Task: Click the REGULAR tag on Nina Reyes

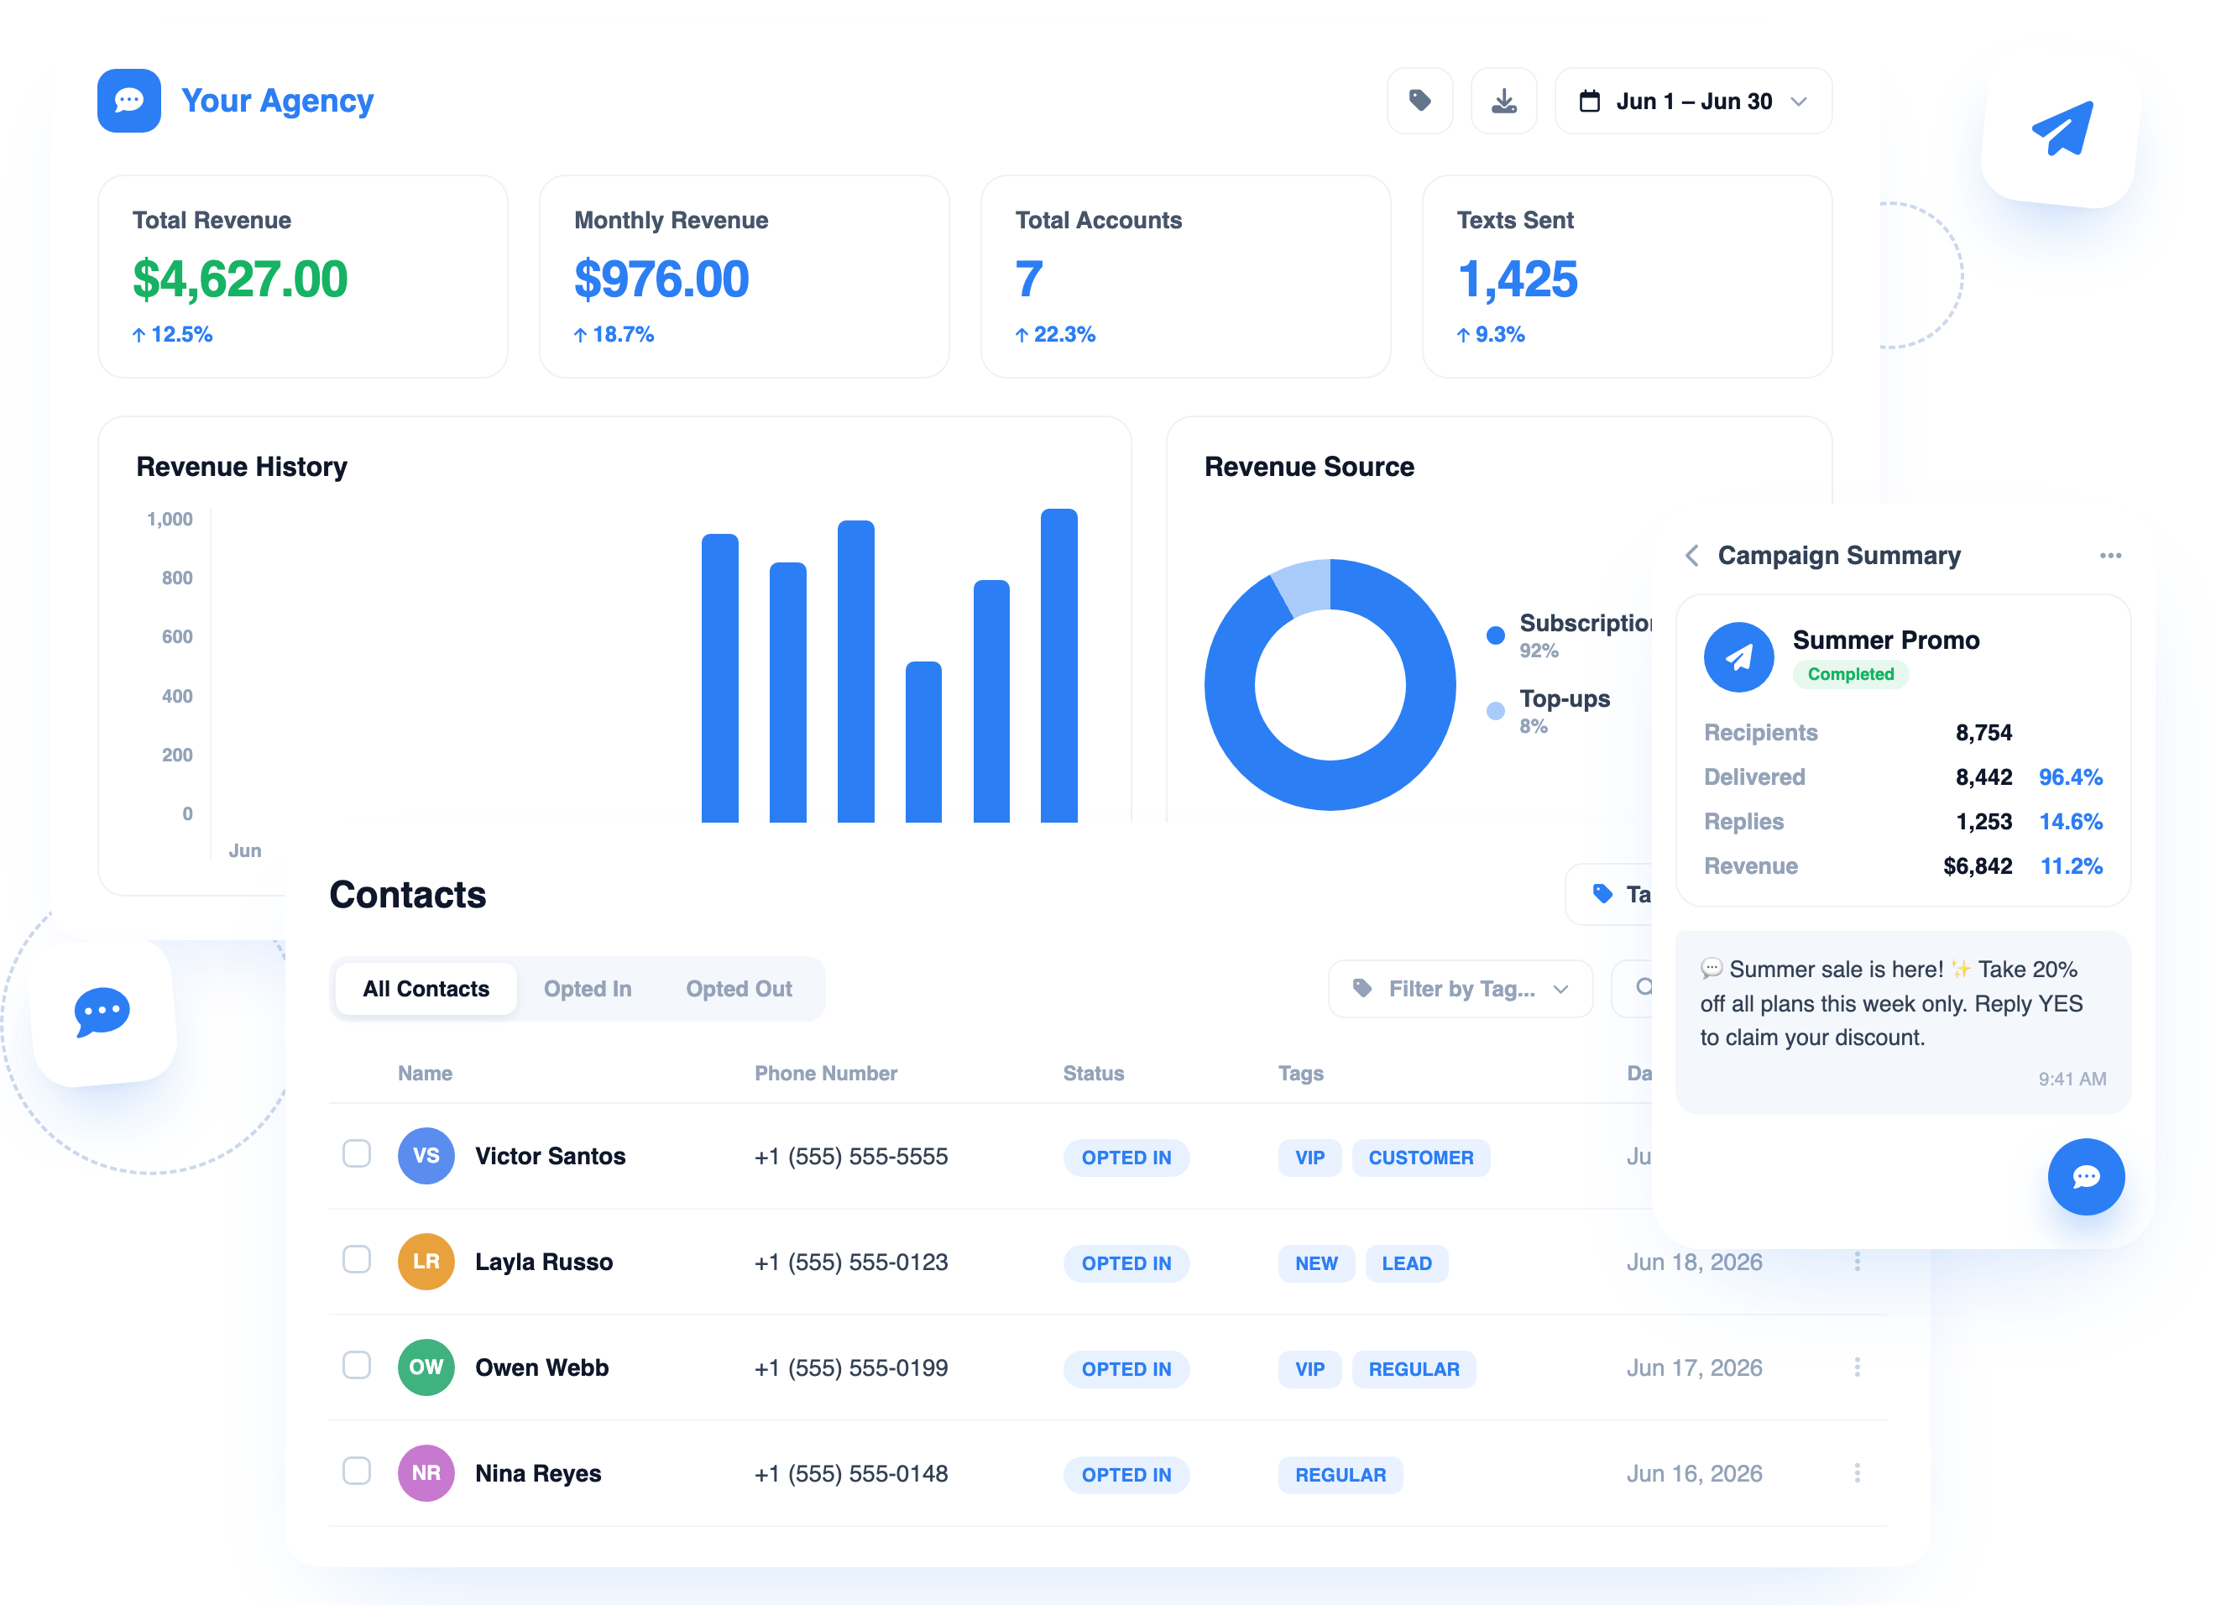Action: pyautogui.click(x=1341, y=1474)
